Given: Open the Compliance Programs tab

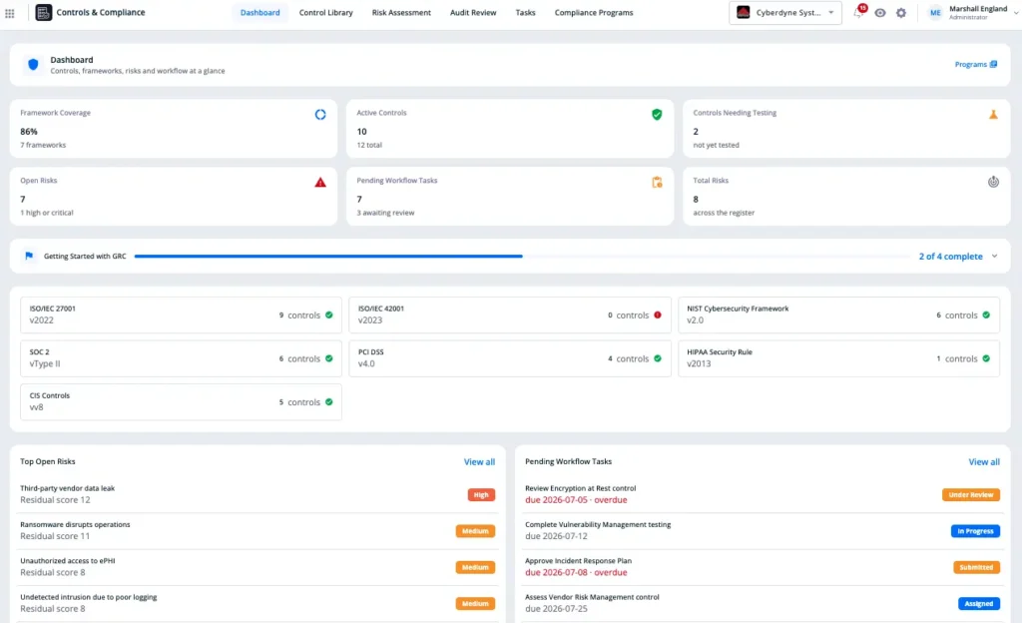Looking at the screenshot, I should [x=594, y=12].
